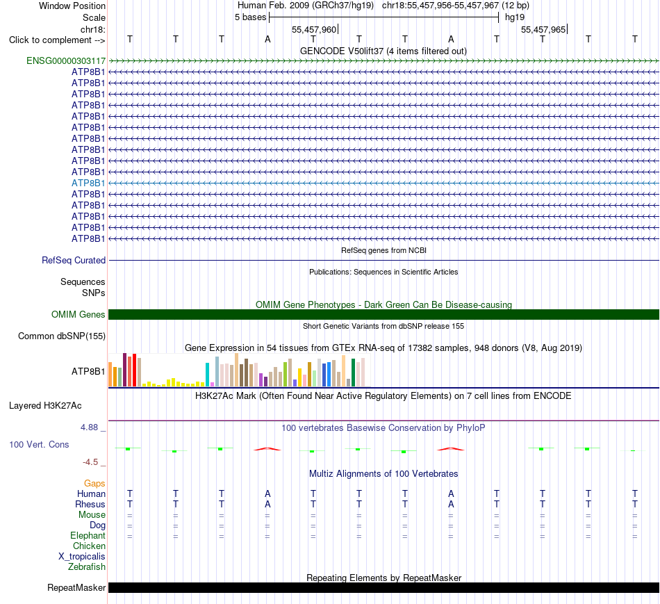Click the Sequences track label
The width and height of the screenshot is (660, 604).
[x=83, y=281]
